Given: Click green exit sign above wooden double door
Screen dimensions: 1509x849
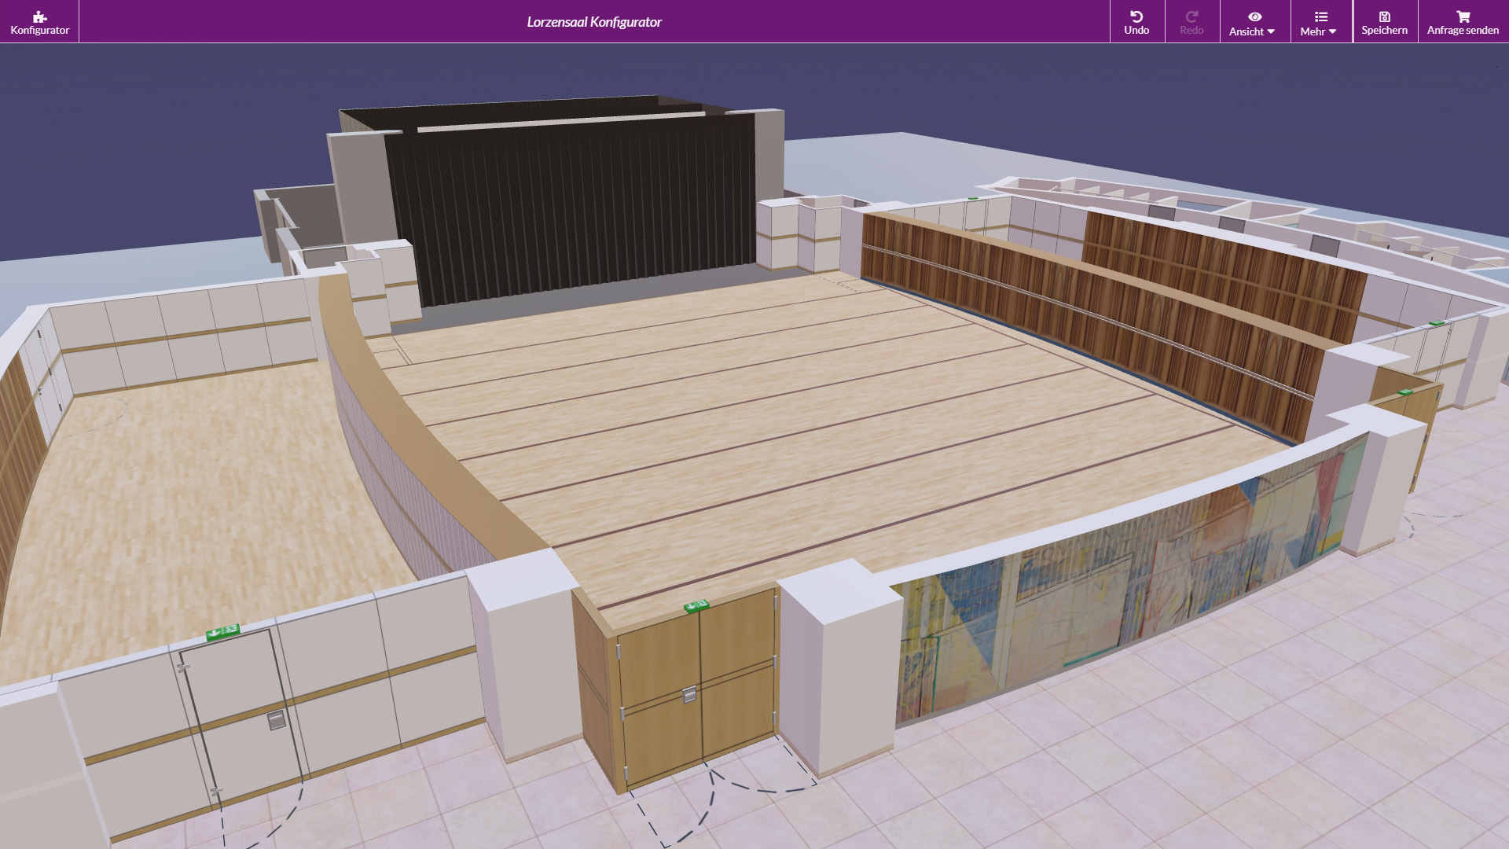Looking at the screenshot, I should 696,605.
